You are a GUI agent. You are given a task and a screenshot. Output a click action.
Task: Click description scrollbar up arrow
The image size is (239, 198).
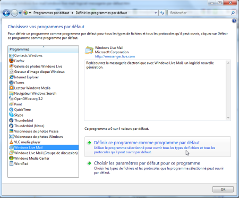point(228,63)
